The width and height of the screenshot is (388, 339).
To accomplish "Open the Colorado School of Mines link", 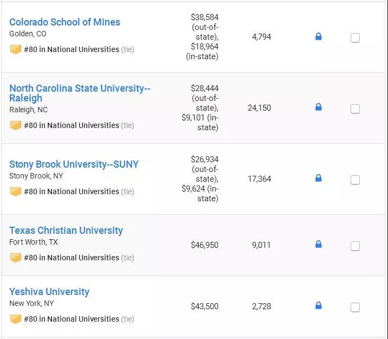I will point(65,22).
